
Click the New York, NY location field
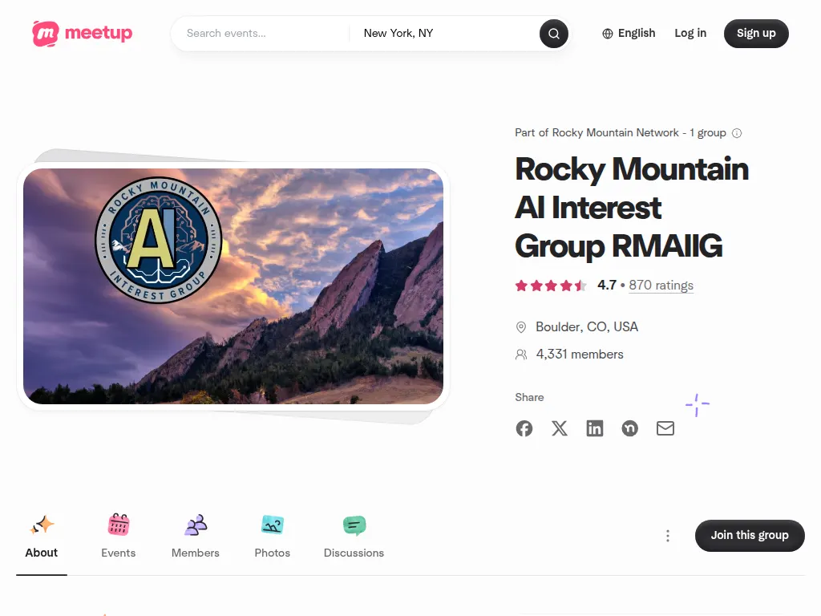click(x=445, y=34)
